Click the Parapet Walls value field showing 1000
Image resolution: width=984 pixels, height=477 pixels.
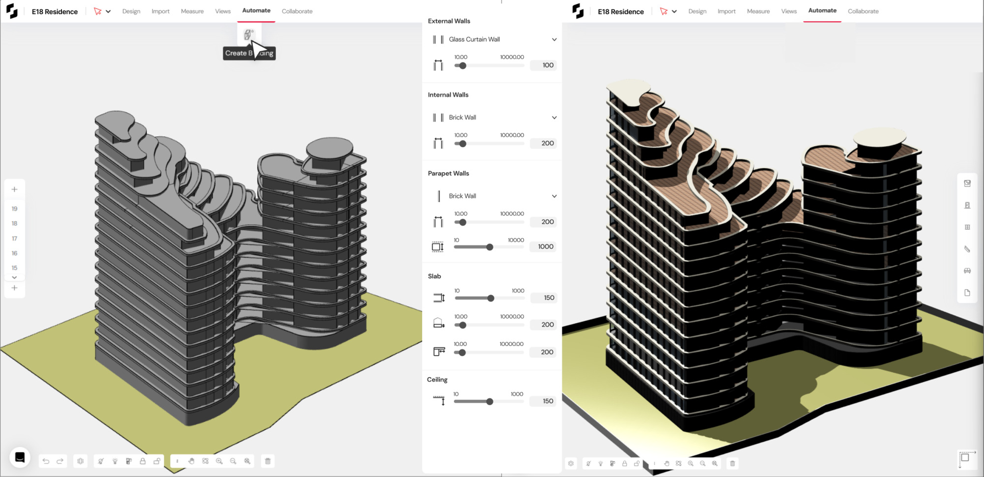coord(543,246)
